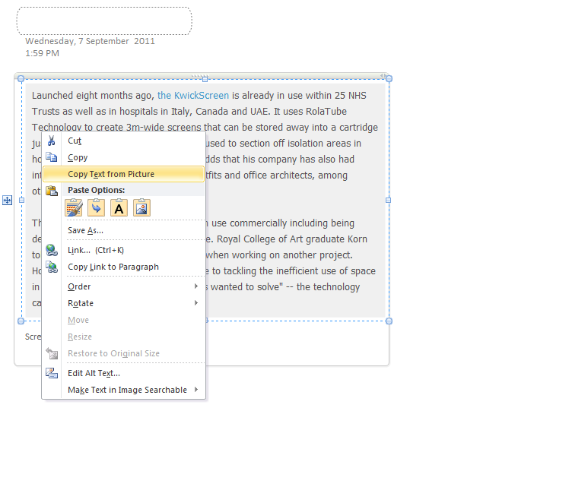Choose Keep Source Formatting paste option
Image resolution: width=572 pixels, height=487 pixels.
pyautogui.click(x=74, y=207)
